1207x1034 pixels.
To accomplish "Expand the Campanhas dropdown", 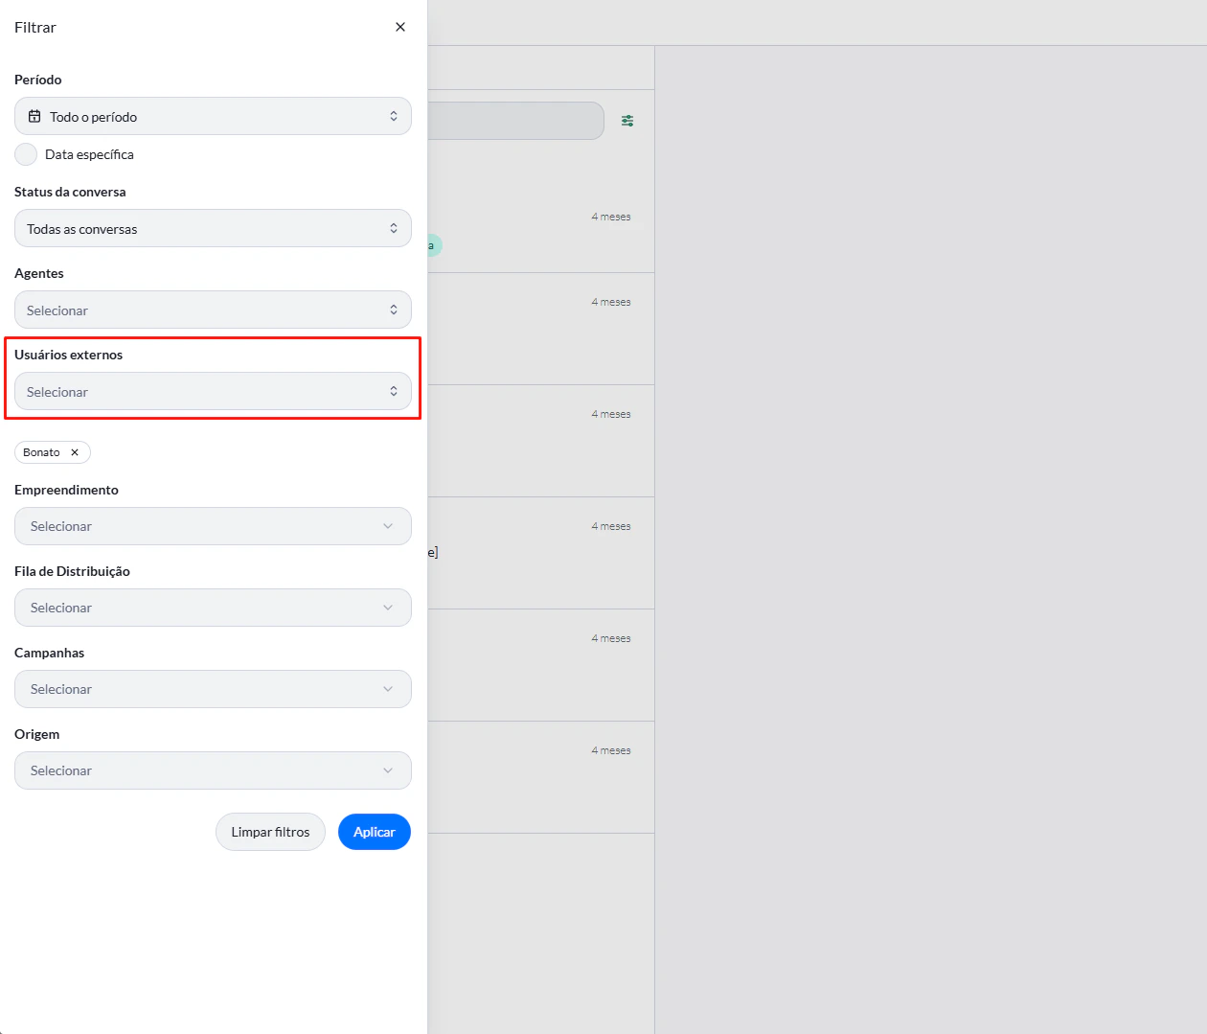I will (x=213, y=689).
